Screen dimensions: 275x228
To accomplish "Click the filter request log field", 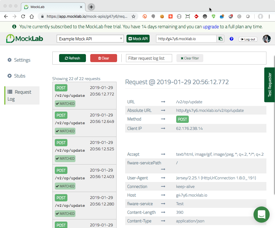I will point(149,58).
